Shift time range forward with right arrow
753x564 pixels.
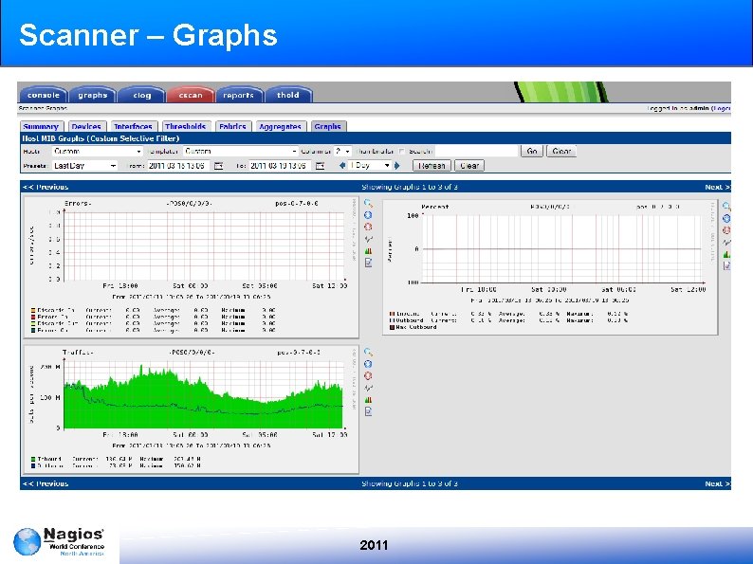pos(397,166)
